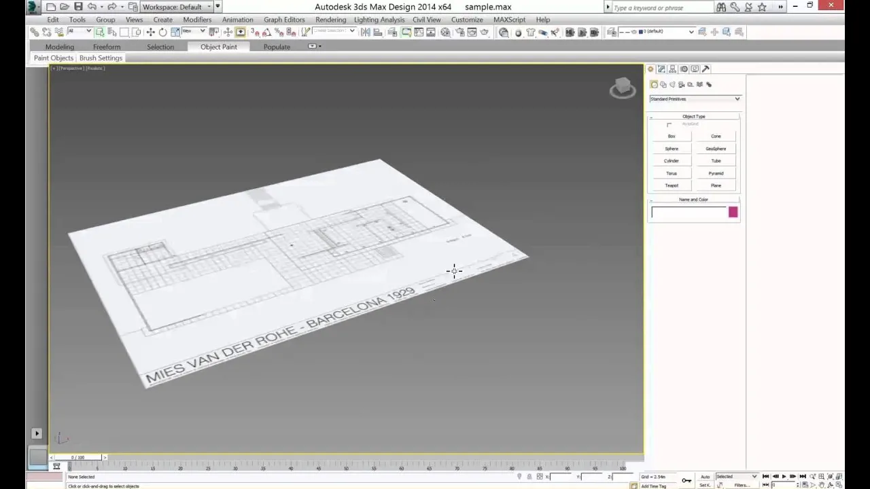This screenshot has width=870, height=489.
Task: Click the Select Object tool icon
Action: [100, 32]
